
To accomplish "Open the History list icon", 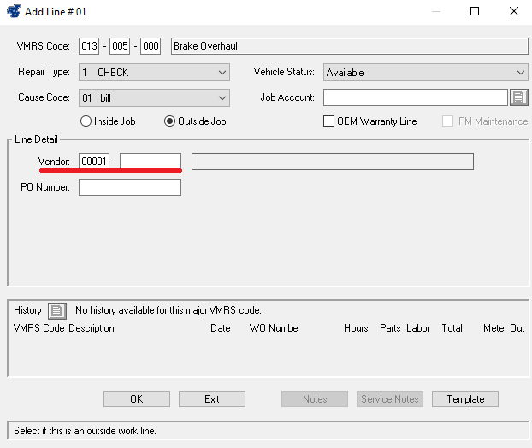I will [56, 310].
